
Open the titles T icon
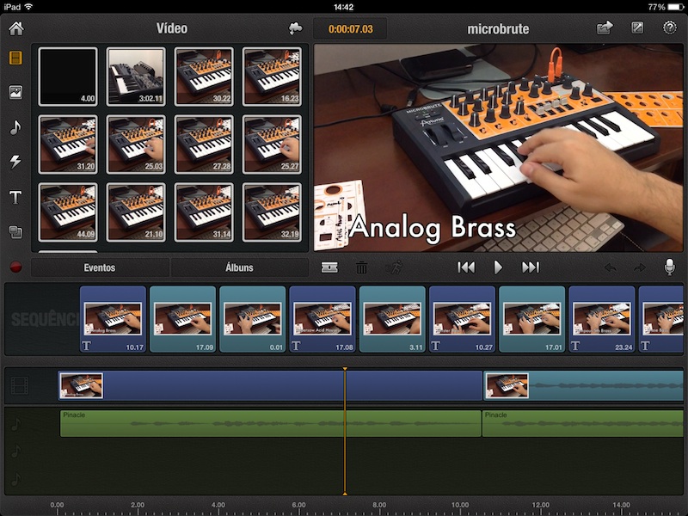15,197
